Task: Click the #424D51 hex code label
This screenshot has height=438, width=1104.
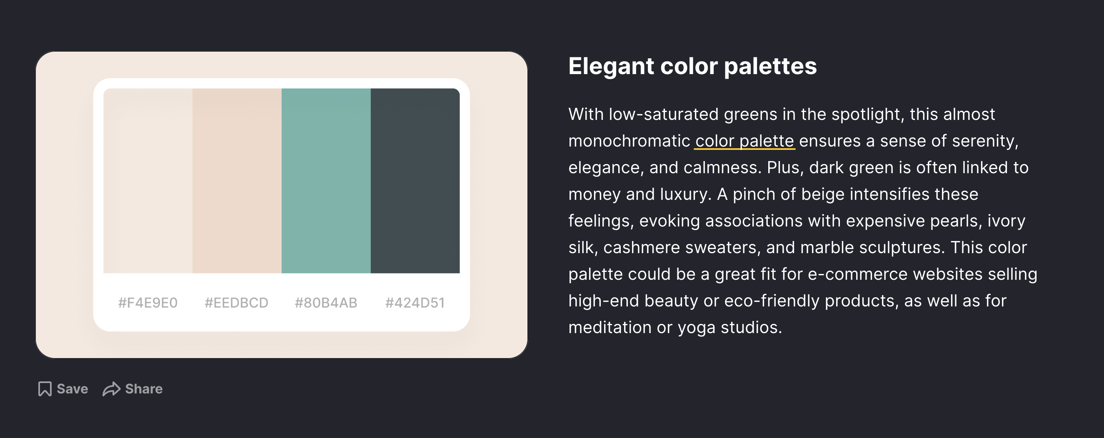Action: [x=415, y=303]
